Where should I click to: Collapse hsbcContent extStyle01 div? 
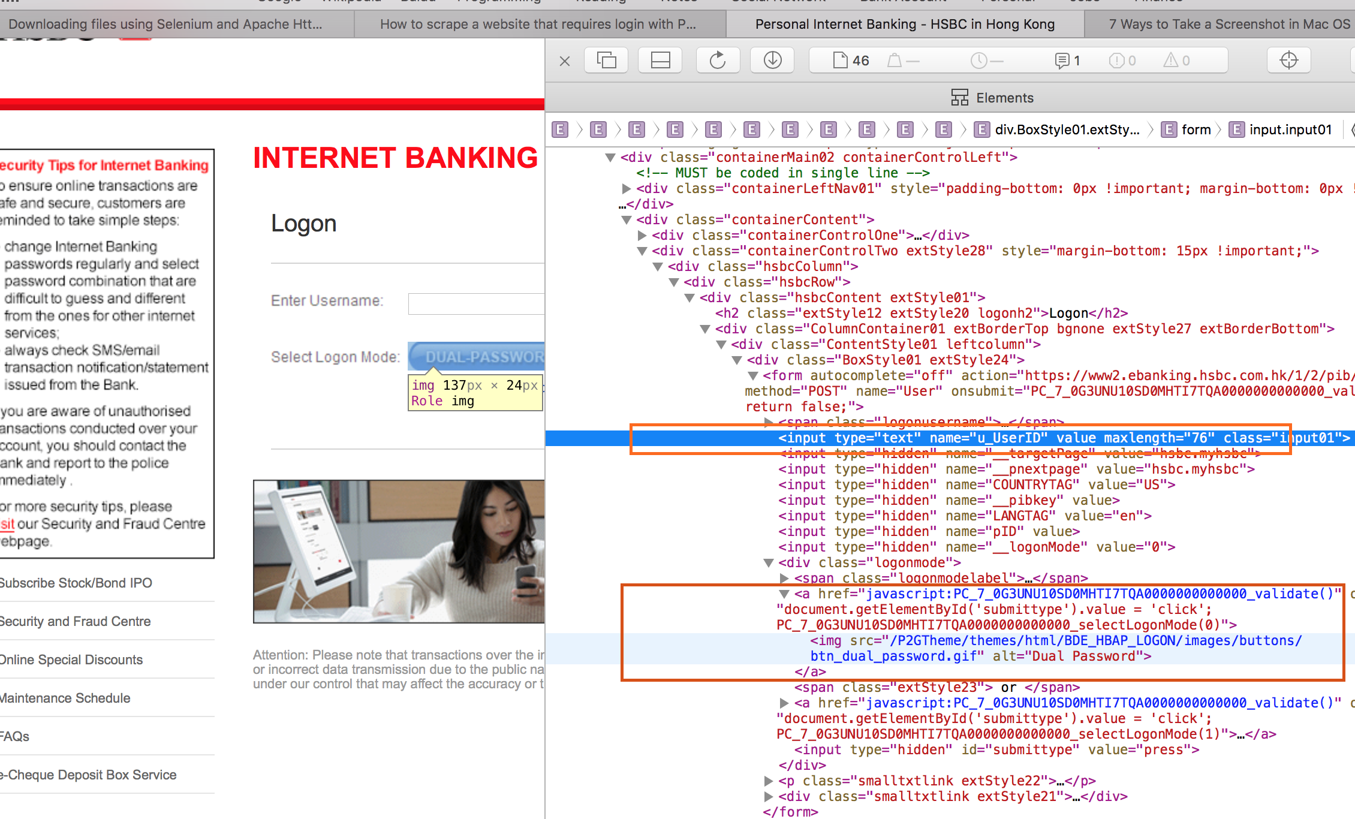click(689, 298)
